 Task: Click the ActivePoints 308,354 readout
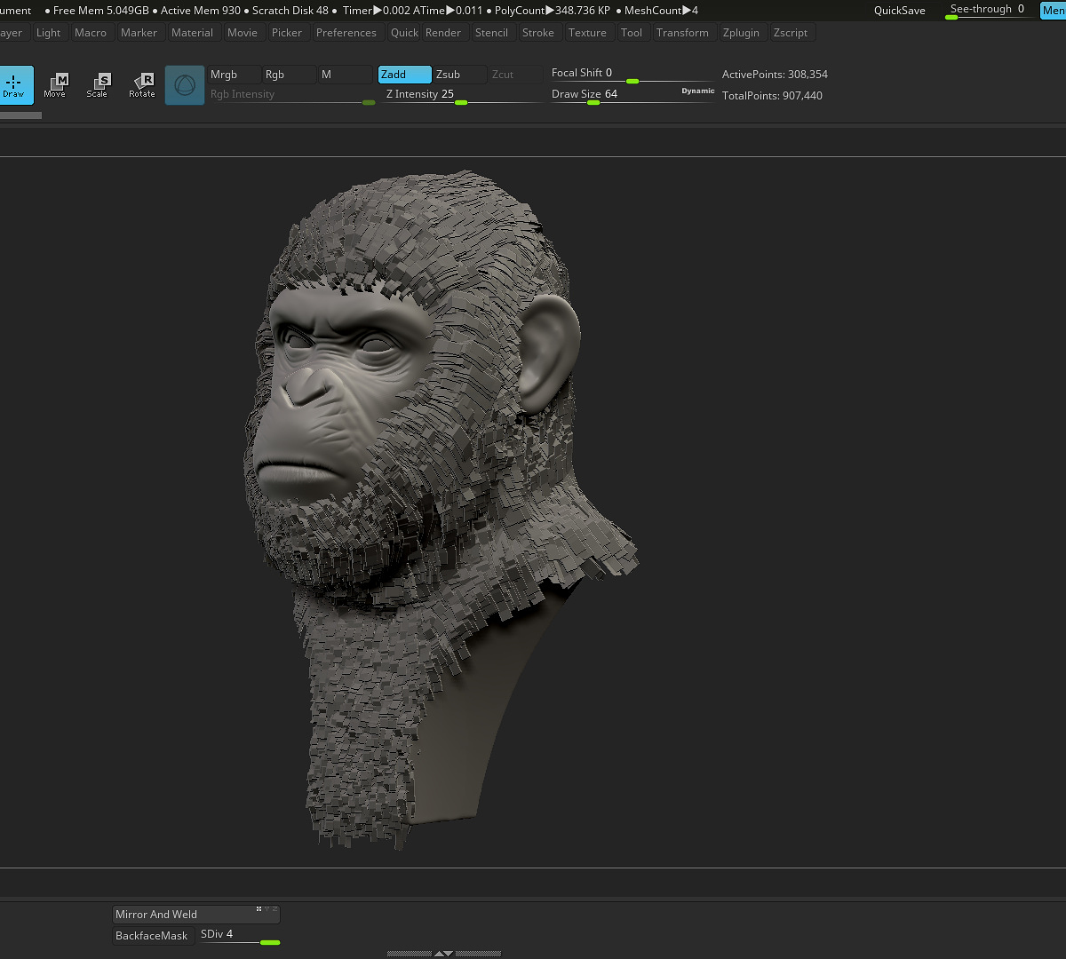point(775,75)
